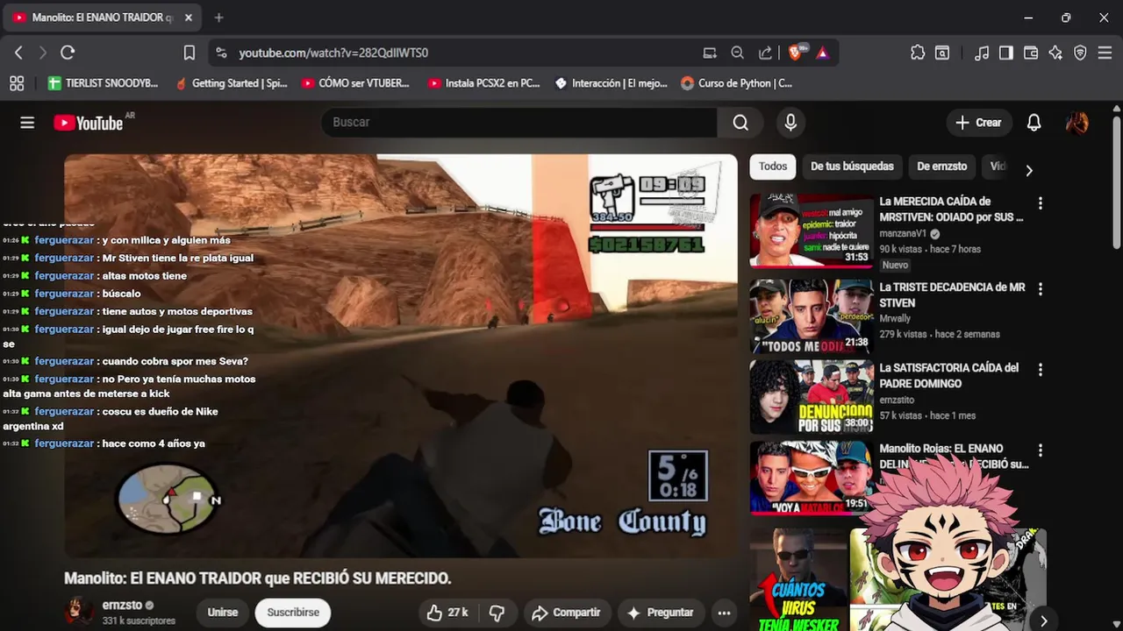Click the emzsto channel avatar
This screenshot has width=1123, height=631.
click(x=79, y=612)
